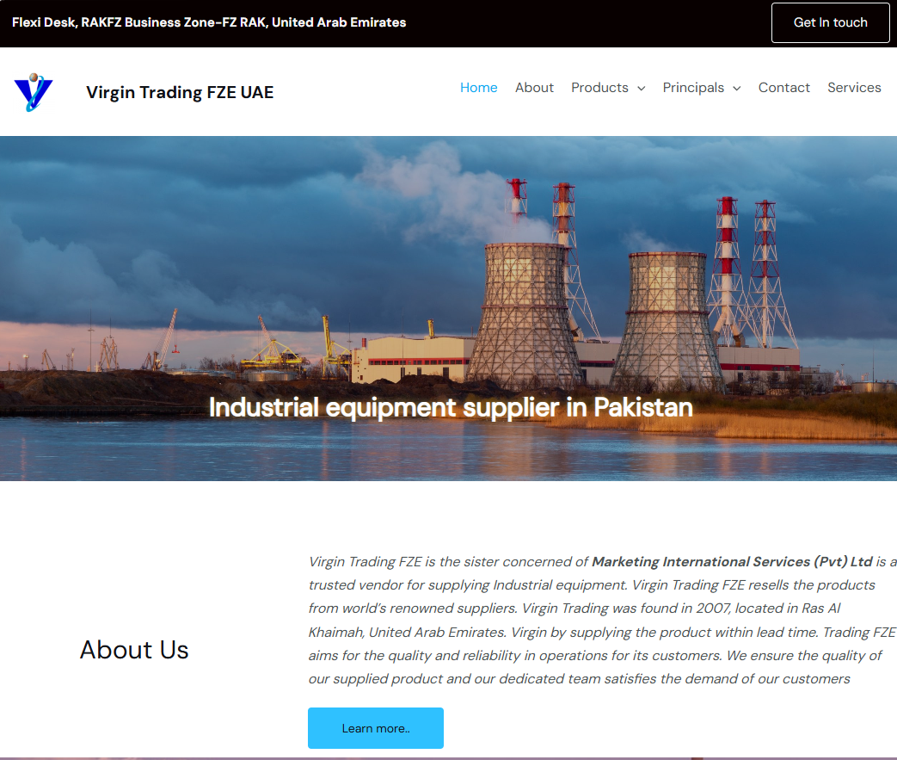The image size is (897, 760).
Task: Click the Get In touch button
Action: (830, 23)
